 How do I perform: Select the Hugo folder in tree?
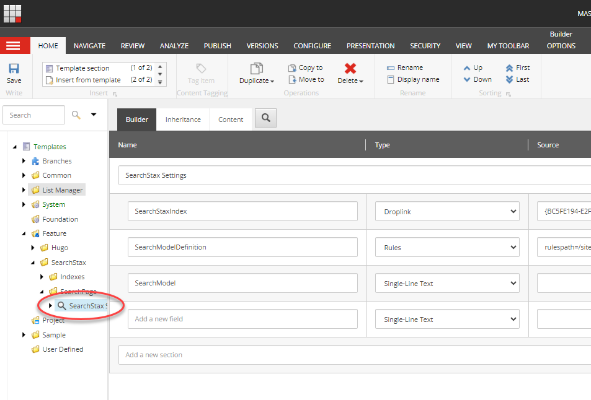click(x=60, y=248)
